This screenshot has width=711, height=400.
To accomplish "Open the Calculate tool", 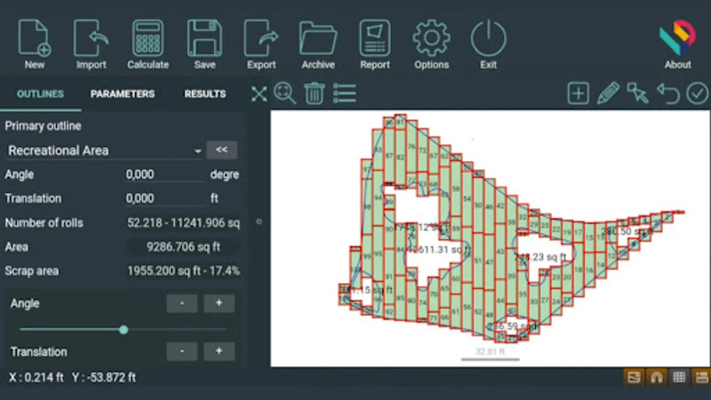I will click(148, 42).
